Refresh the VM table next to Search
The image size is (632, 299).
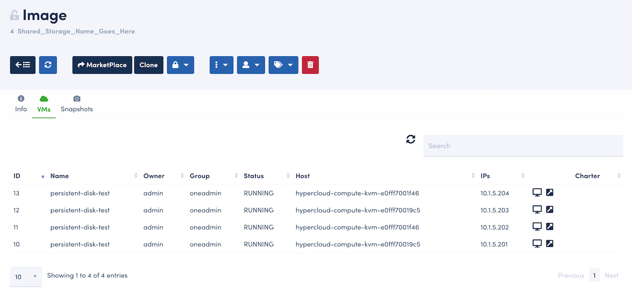410,140
